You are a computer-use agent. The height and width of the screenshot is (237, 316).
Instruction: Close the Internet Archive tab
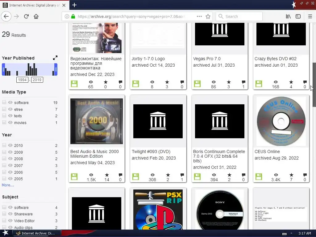tap(64, 5)
